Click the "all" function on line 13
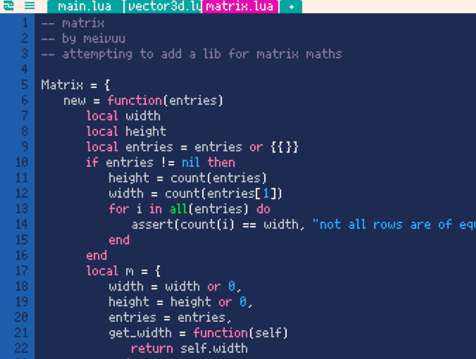This screenshot has width=476, height=359. pyautogui.click(x=178, y=209)
